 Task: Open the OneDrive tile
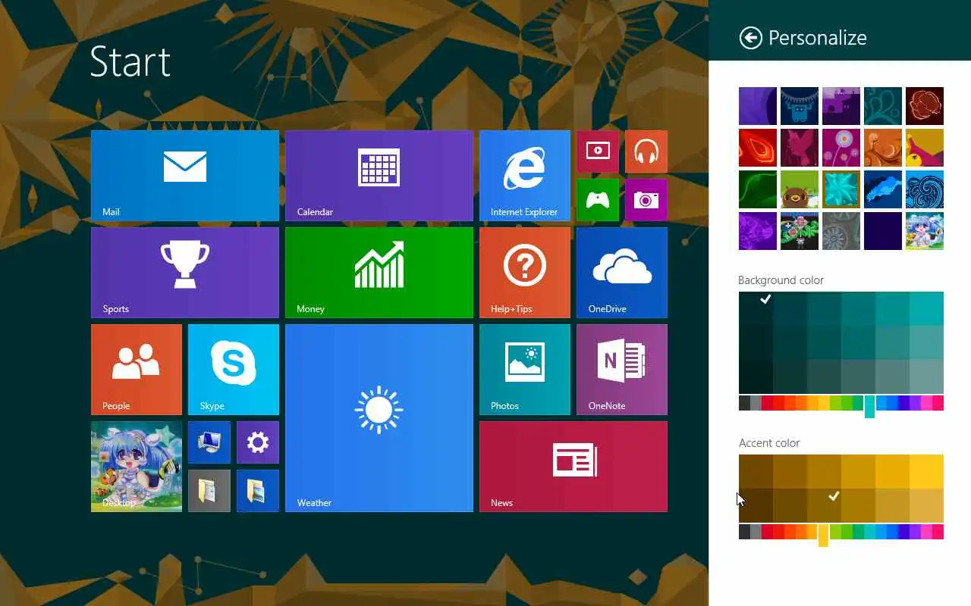[x=622, y=273]
